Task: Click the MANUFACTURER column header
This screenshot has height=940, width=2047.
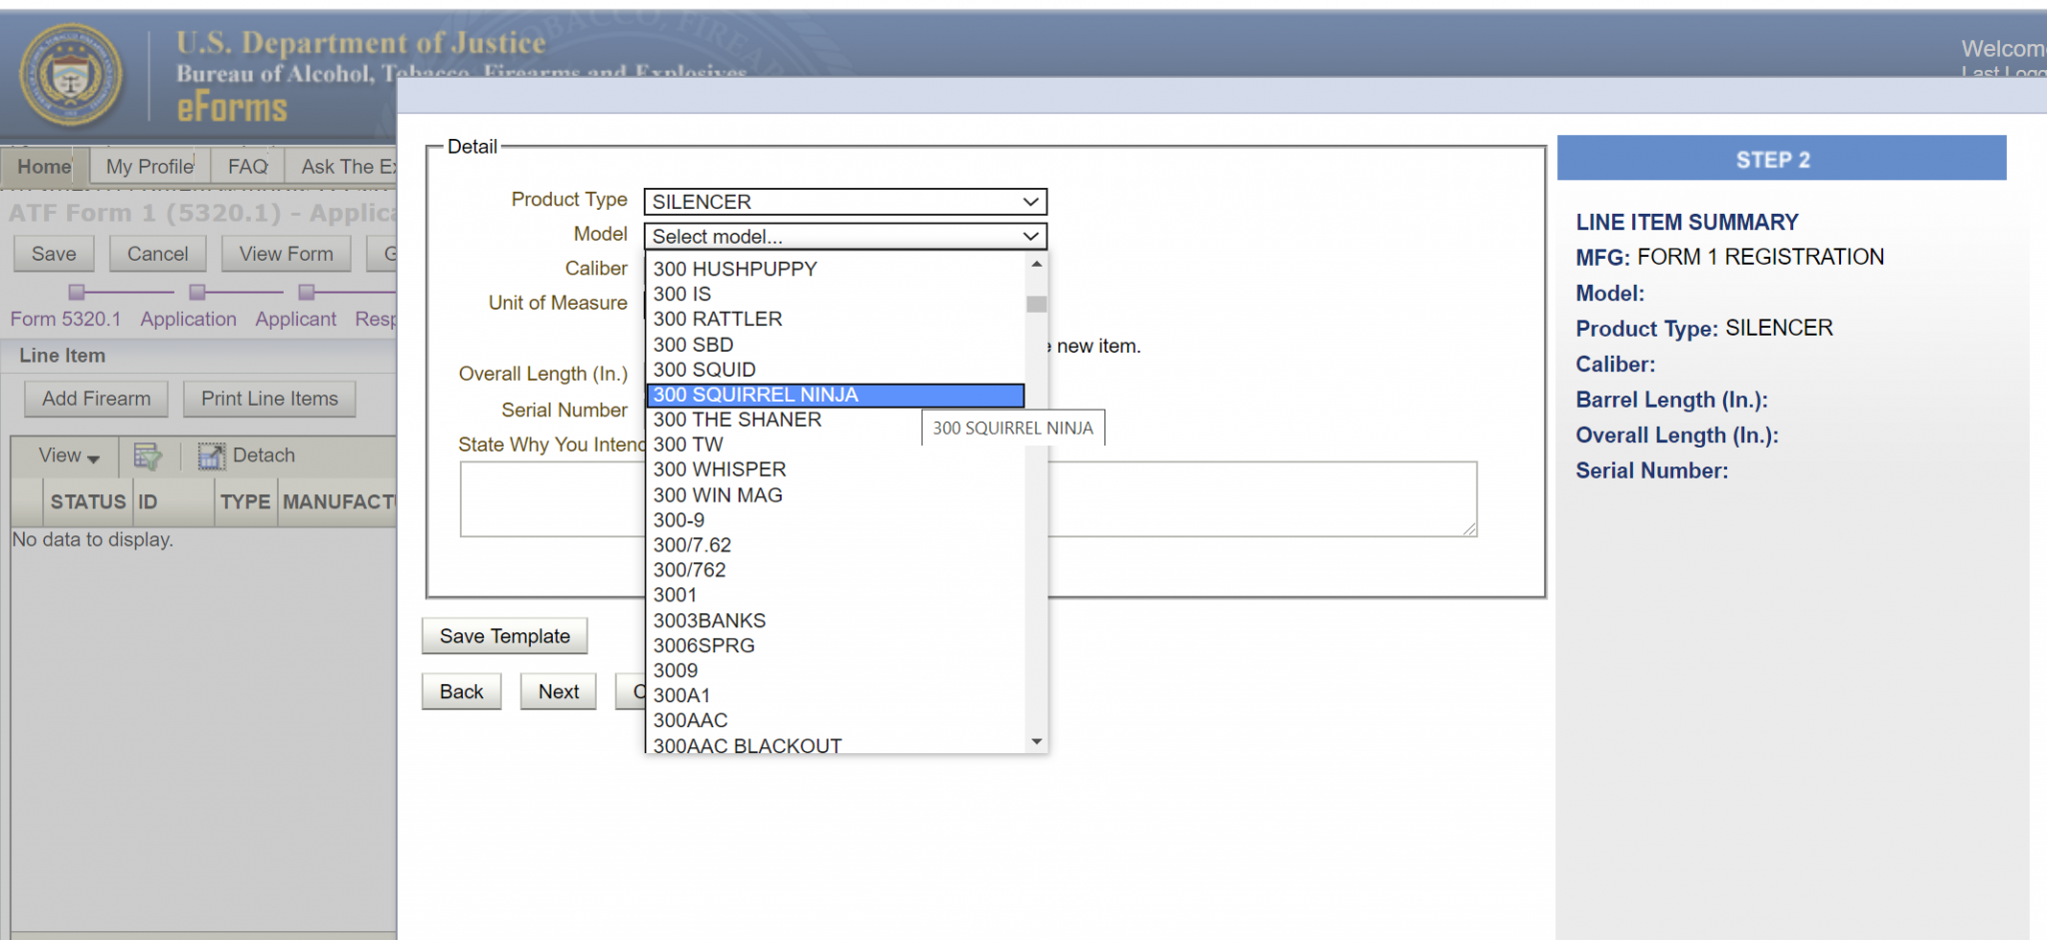Action: [x=338, y=501]
